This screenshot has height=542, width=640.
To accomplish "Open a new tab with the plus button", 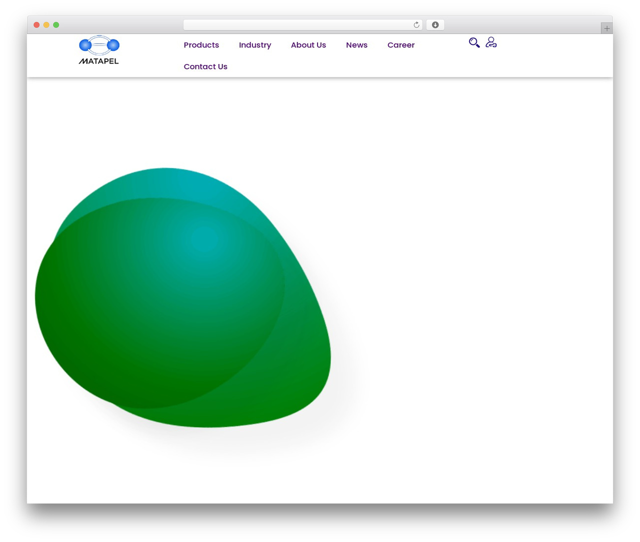I will click(606, 28).
